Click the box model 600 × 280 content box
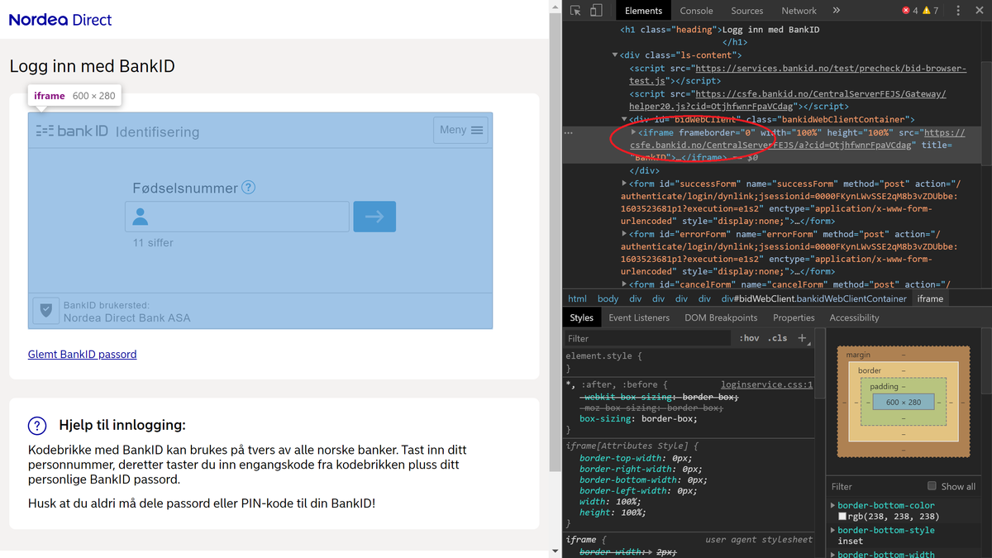The width and height of the screenshot is (992, 558). click(903, 402)
